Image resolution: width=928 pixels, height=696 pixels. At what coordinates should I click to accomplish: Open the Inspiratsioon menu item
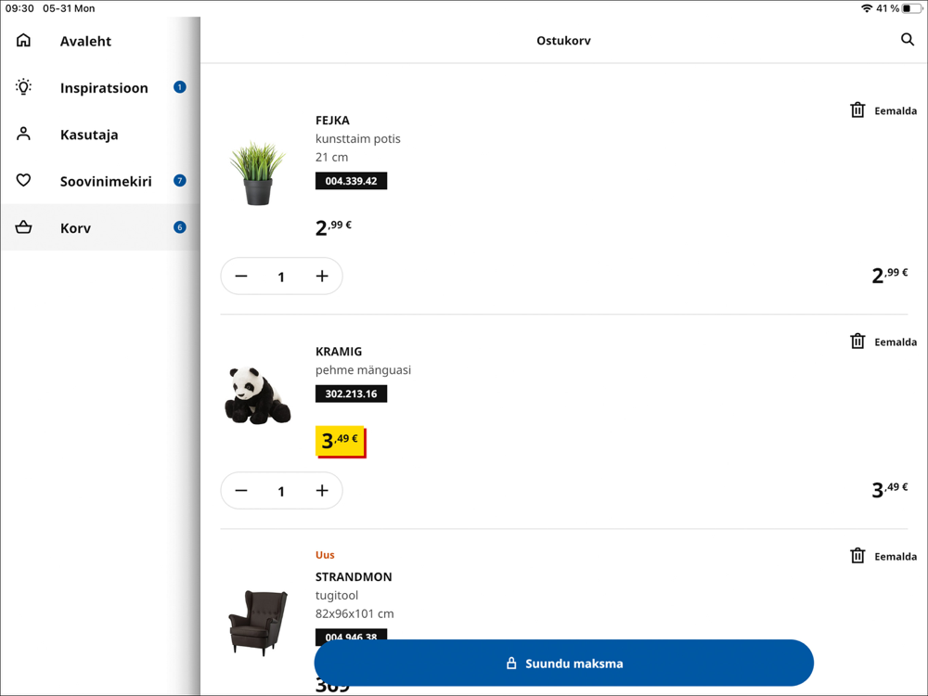click(x=104, y=88)
